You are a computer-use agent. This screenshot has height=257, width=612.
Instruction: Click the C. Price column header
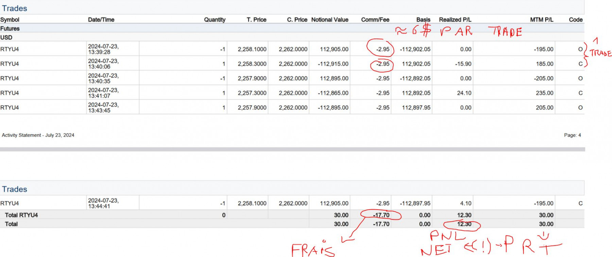(297, 20)
